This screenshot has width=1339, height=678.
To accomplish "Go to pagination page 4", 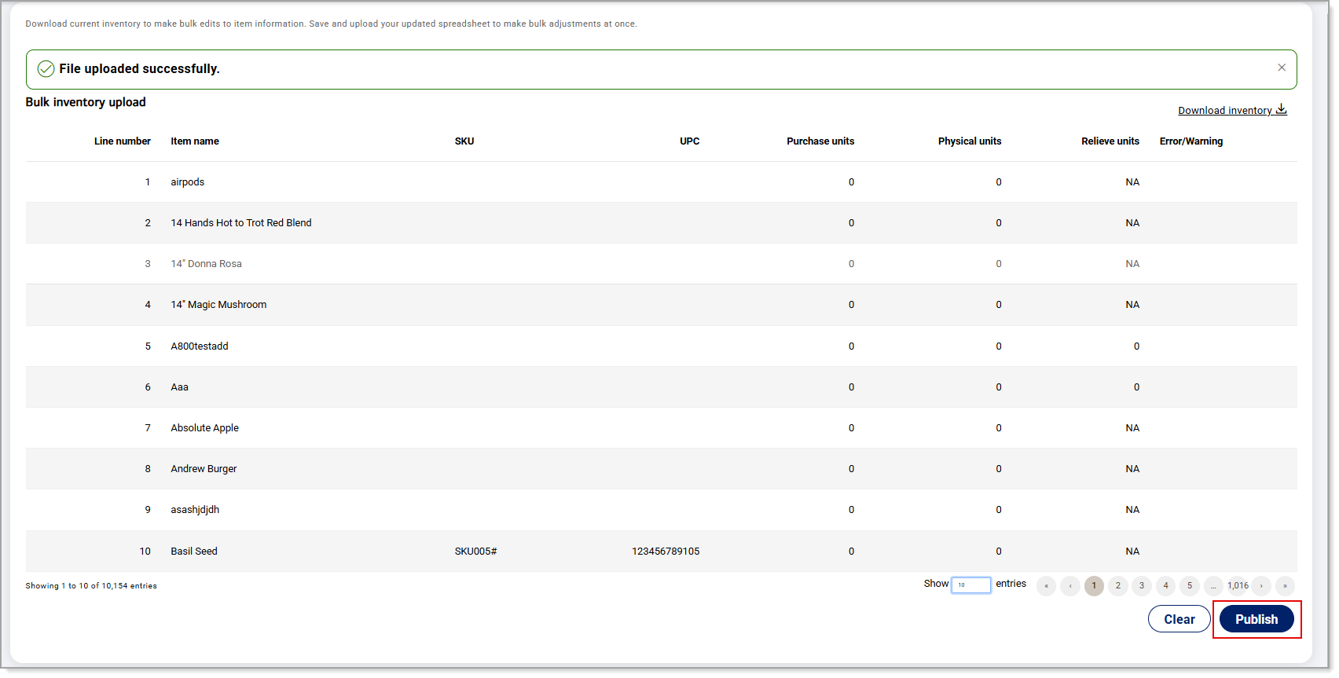I will point(1166,586).
